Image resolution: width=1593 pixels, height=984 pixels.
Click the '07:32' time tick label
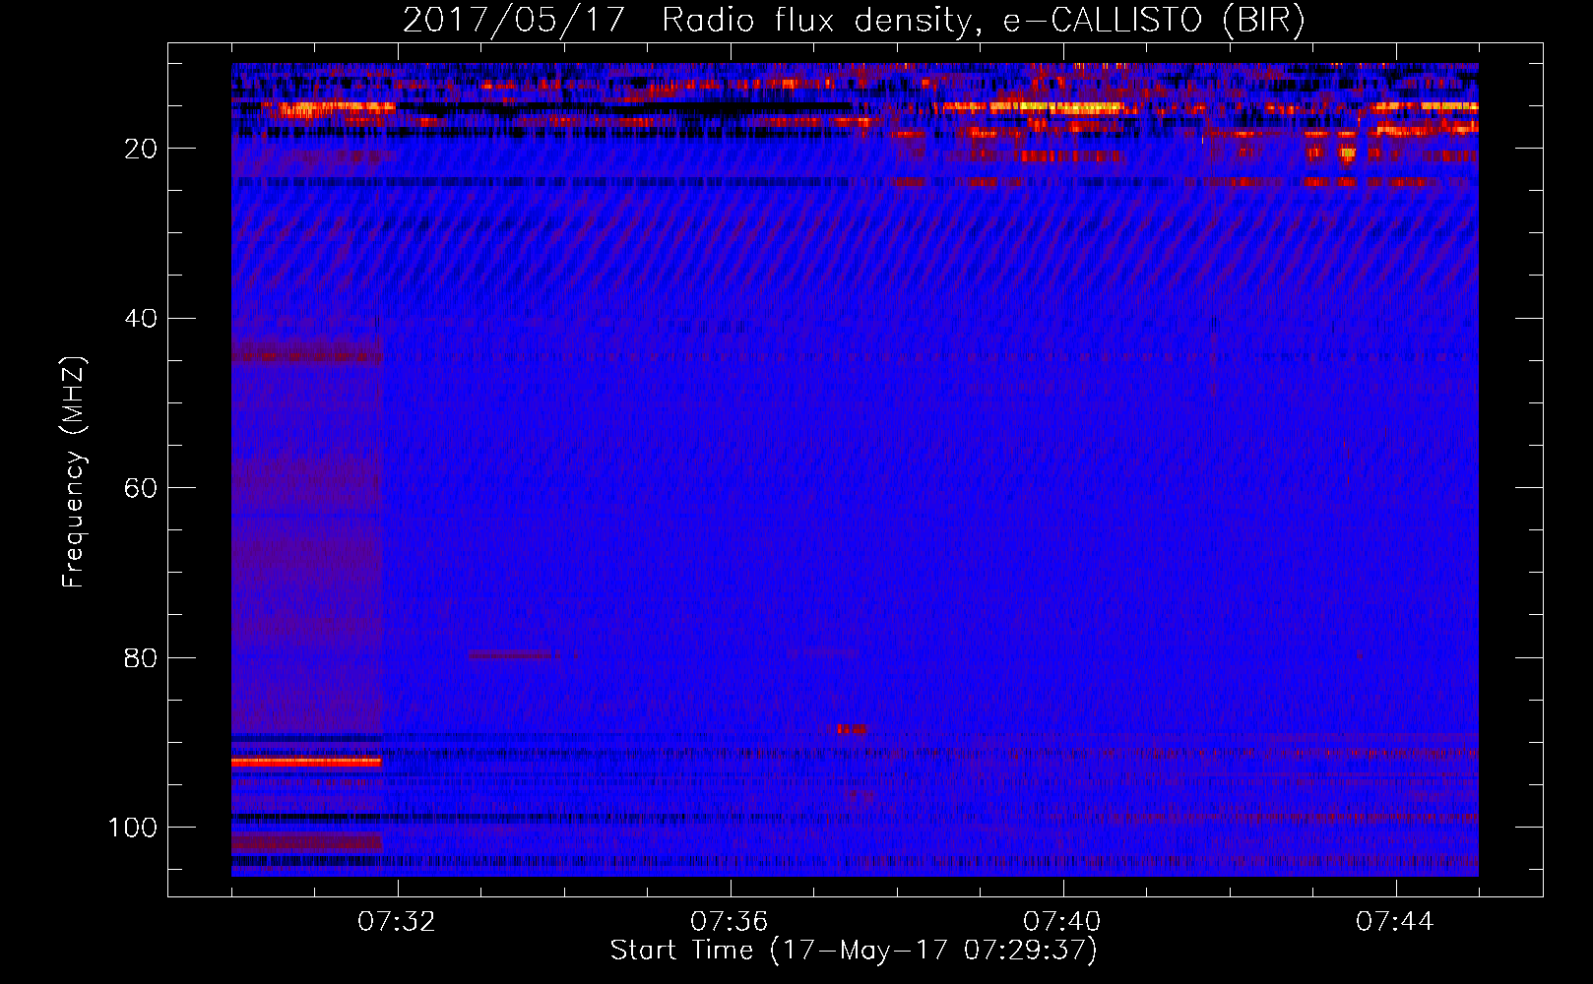click(397, 922)
